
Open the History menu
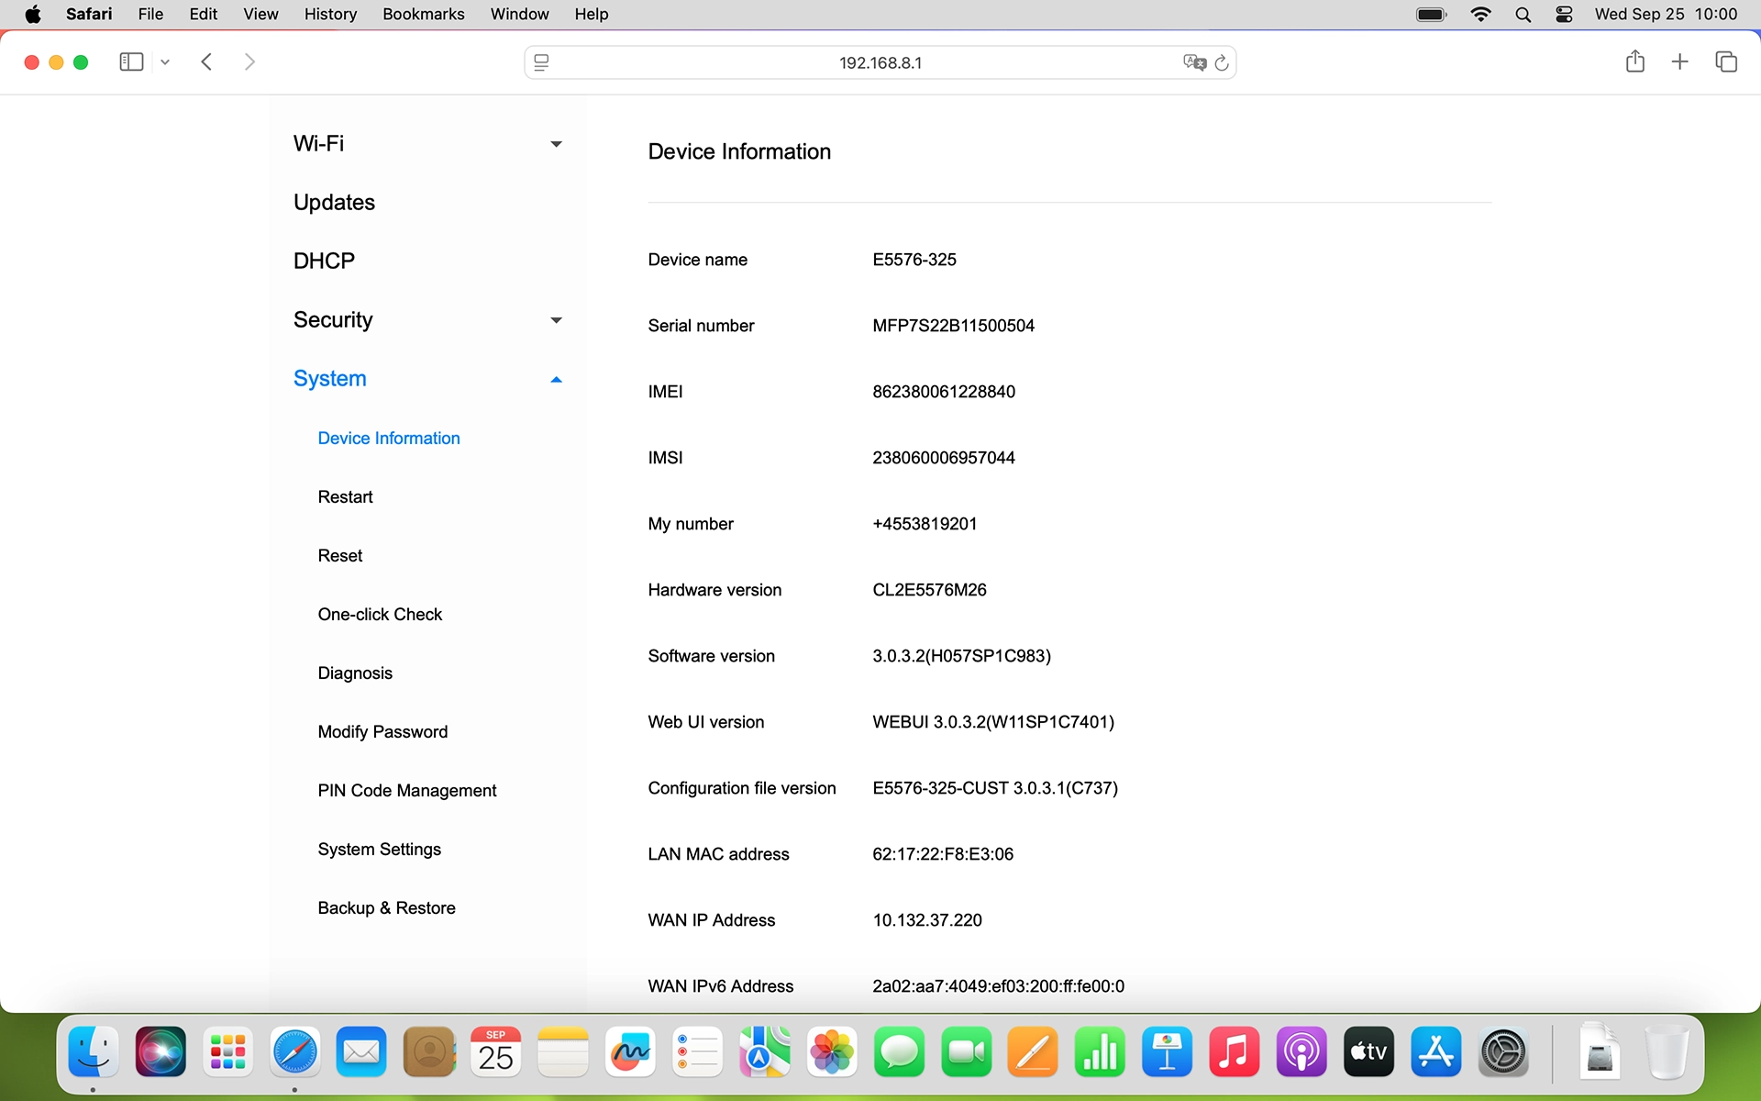tap(330, 14)
